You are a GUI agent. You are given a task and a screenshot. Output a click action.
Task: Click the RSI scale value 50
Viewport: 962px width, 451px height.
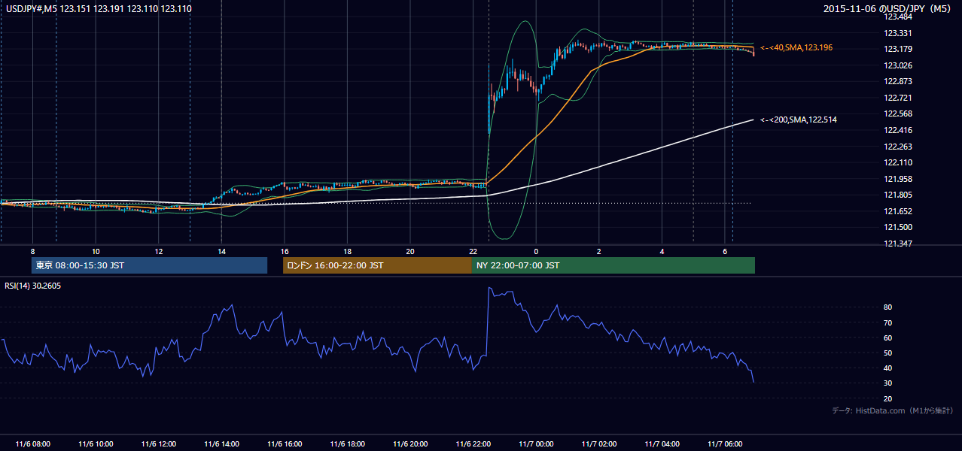click(x=888, y=353)
